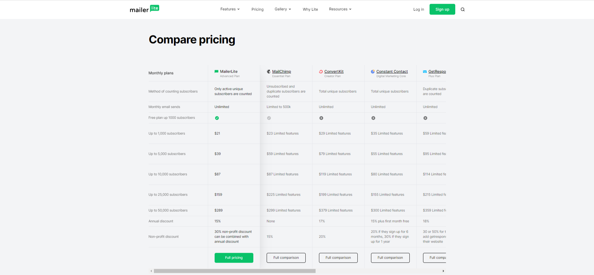594x275 pixels.
Task: Click ConvertKit's free plan cross mark
Action: (321, 118)
